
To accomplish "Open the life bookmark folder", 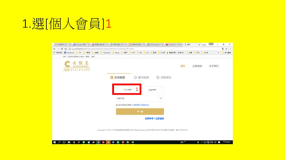I will (139, 52).
